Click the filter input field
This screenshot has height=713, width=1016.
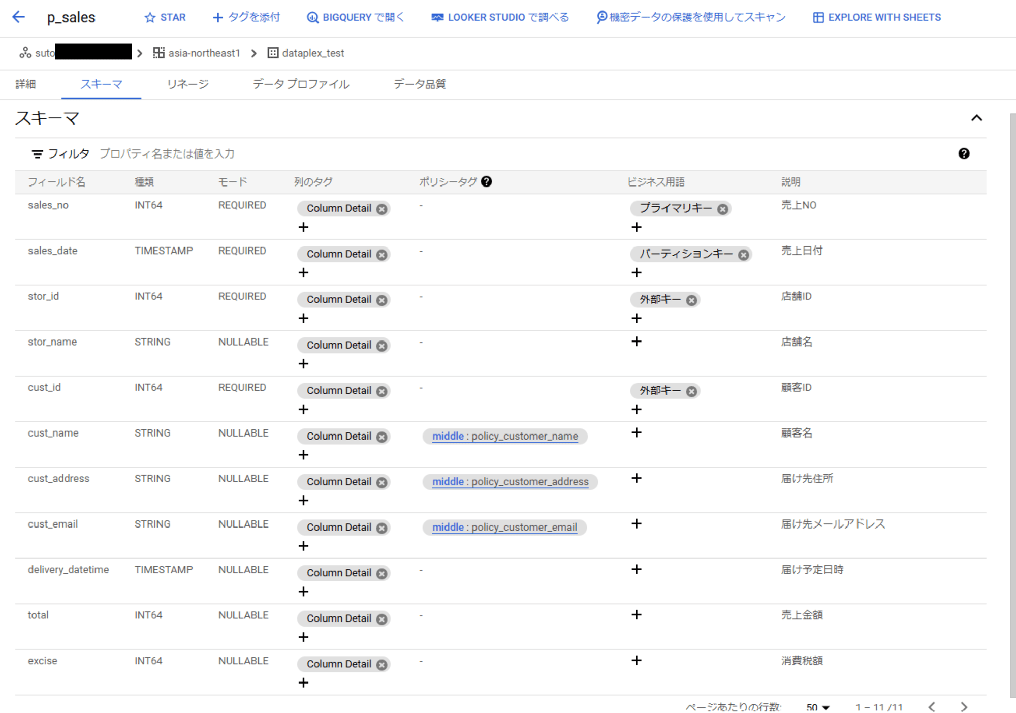(508, 153)
